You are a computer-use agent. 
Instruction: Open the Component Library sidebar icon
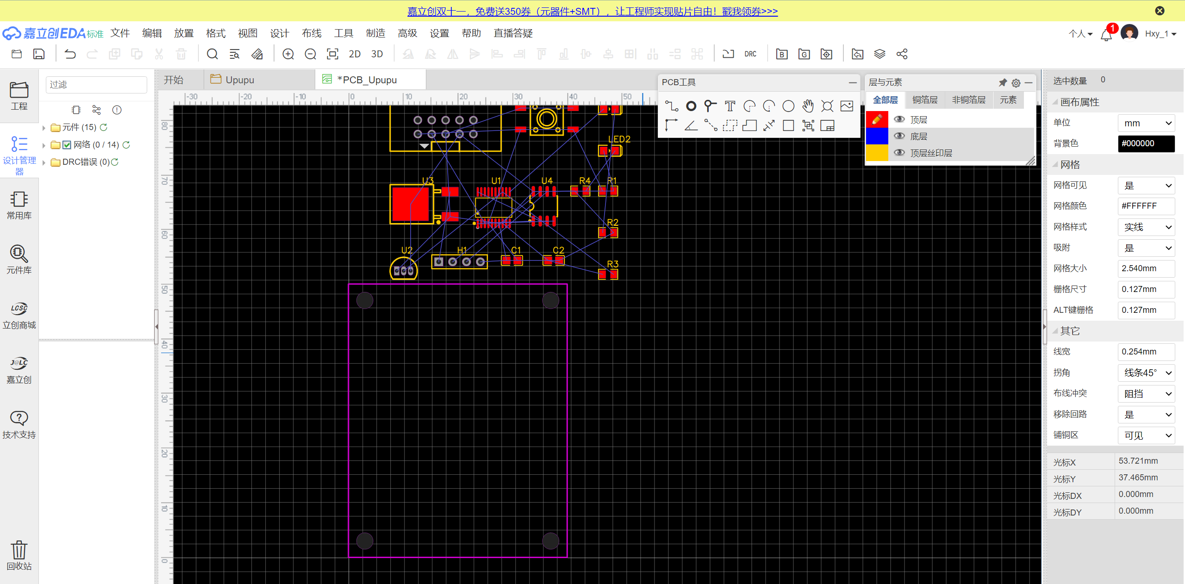coord(19,259)
